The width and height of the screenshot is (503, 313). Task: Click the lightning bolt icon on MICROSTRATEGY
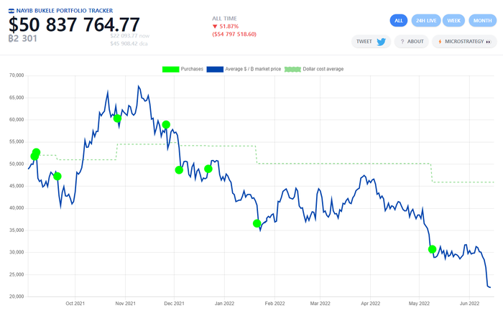point(440,42)
